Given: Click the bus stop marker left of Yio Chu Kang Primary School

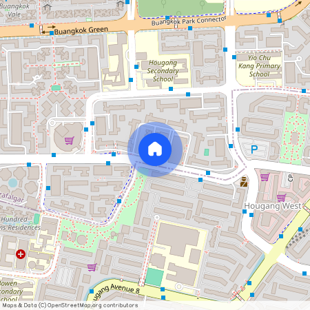Looking at the screenshot, I should pos(234,57).
